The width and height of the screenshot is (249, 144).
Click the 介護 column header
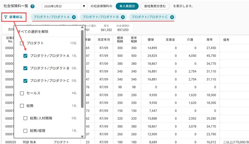[x=190, y=40]
